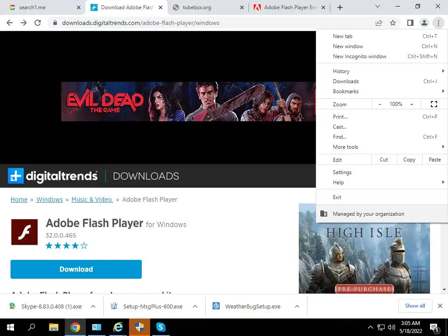Click Show all downloads
This screenshot has width=448, height=336.
[415, 306]
